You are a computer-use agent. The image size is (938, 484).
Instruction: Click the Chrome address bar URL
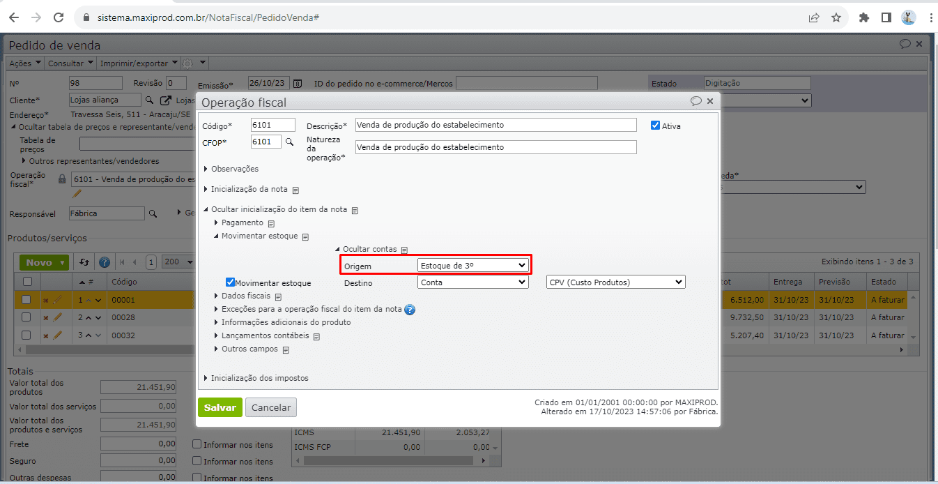click(x=208, y=17)
